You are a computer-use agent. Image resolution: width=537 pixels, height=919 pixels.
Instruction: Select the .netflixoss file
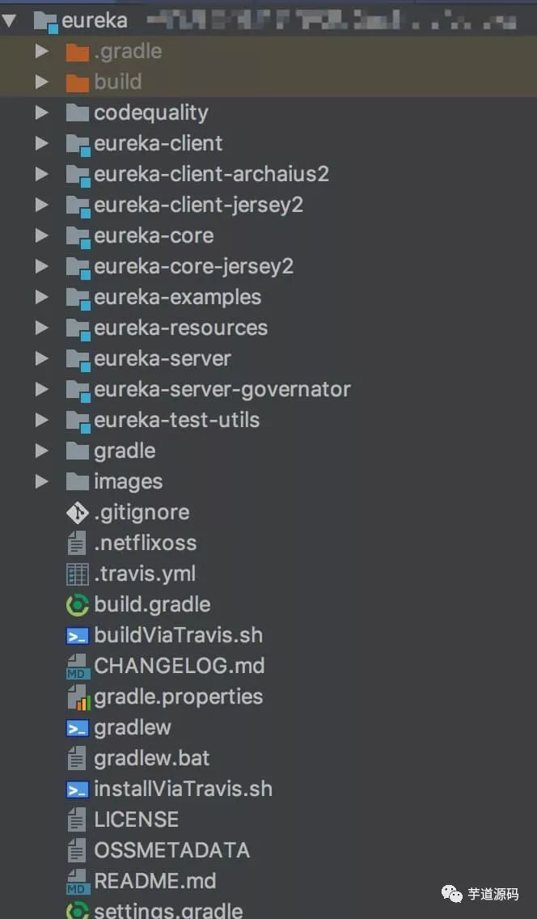coord(146,543)
